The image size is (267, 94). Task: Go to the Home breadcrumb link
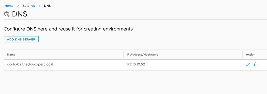(9, 6)
